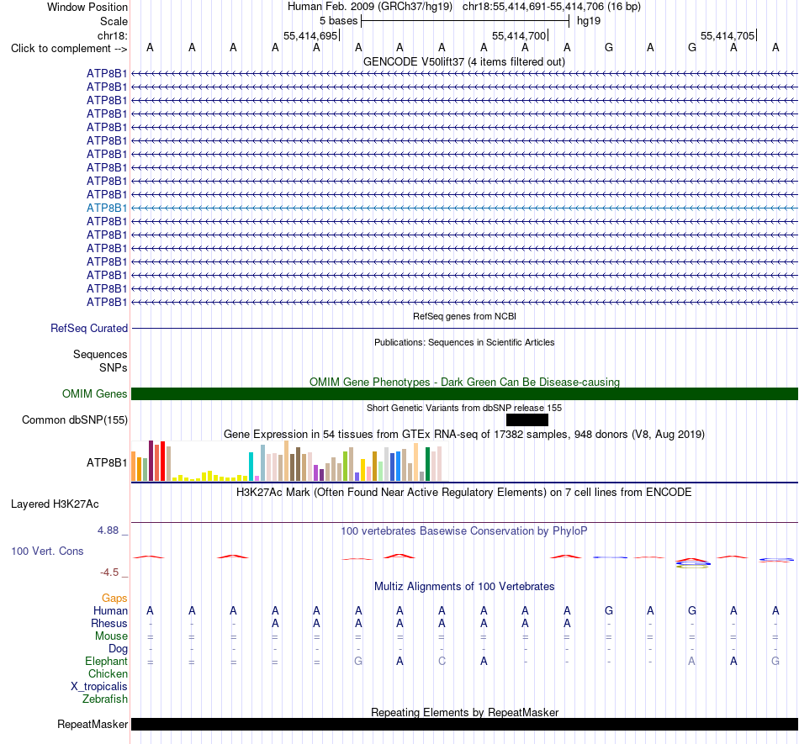The height and width of the screenshot is (744, 799).
Task: Click the 55,414,700 ruler position marker
Action: click(519, 35)
